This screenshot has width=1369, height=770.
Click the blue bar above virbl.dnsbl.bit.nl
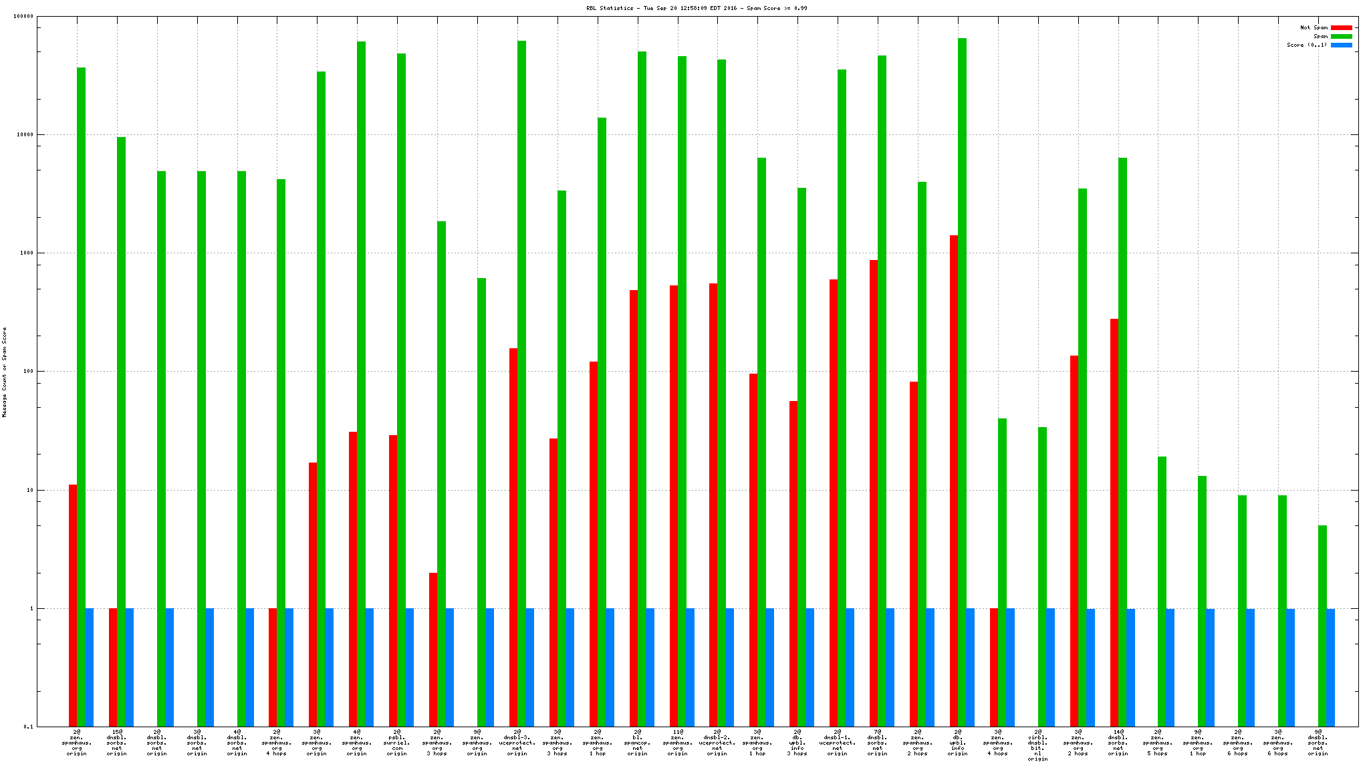tap(1050, 667)
